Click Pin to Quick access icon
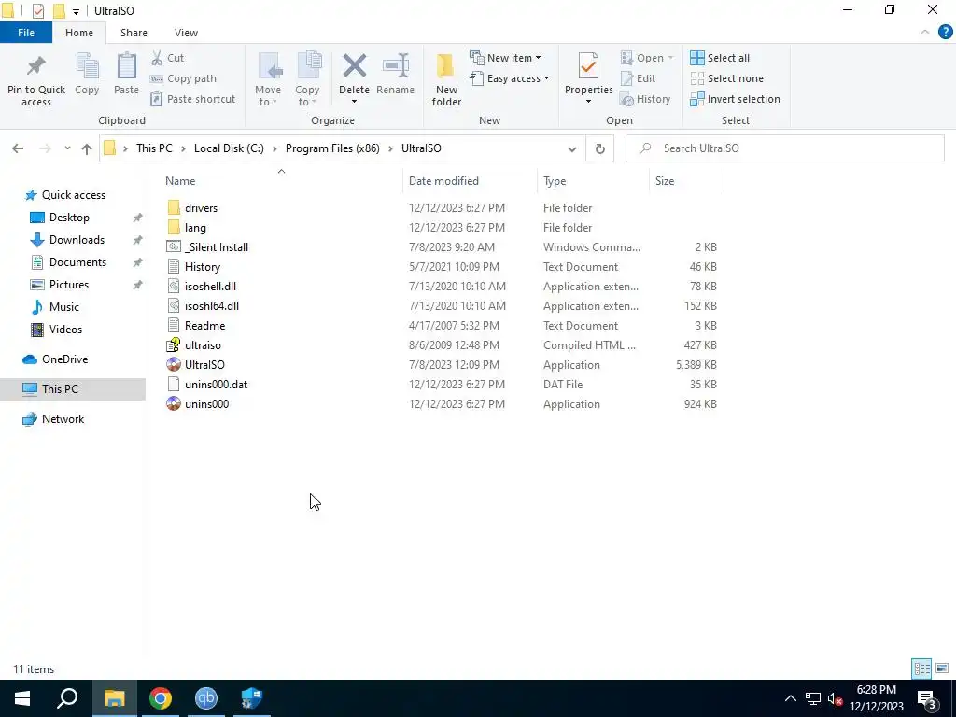 tap(36, 80)
